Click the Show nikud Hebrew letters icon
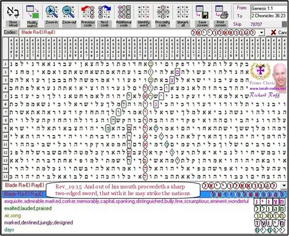 pyautogui.click(x=13, y=11)
